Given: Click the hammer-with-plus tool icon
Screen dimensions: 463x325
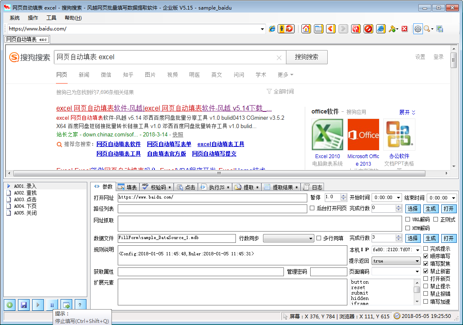Looking at the screenshot, I should click(393, 29).
